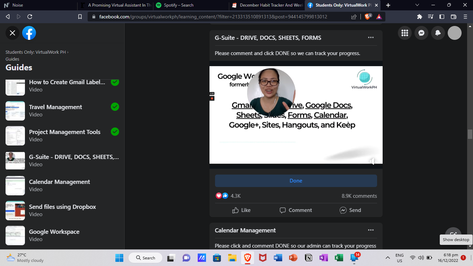
Task: Like the G-Suite post
Action: (x=242, y=210)
